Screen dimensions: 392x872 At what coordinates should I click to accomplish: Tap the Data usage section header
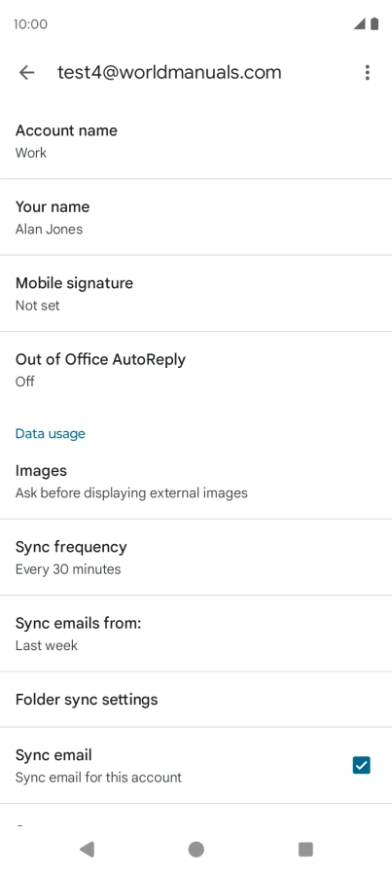coord(50,433)
